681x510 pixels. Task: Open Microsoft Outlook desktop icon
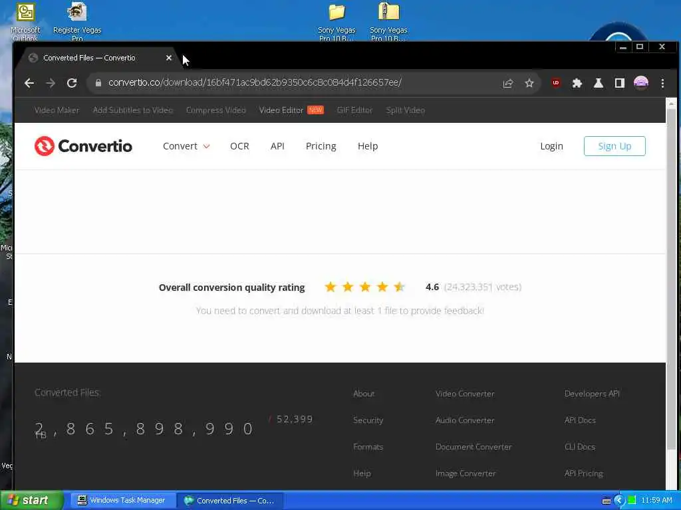[25, 22]
